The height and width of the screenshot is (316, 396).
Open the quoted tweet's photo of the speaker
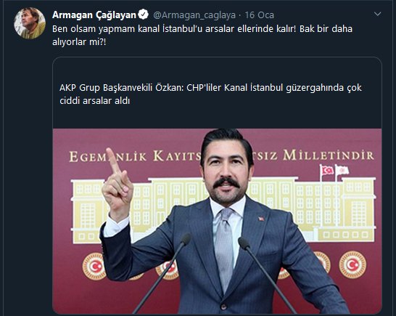point(217,222)
